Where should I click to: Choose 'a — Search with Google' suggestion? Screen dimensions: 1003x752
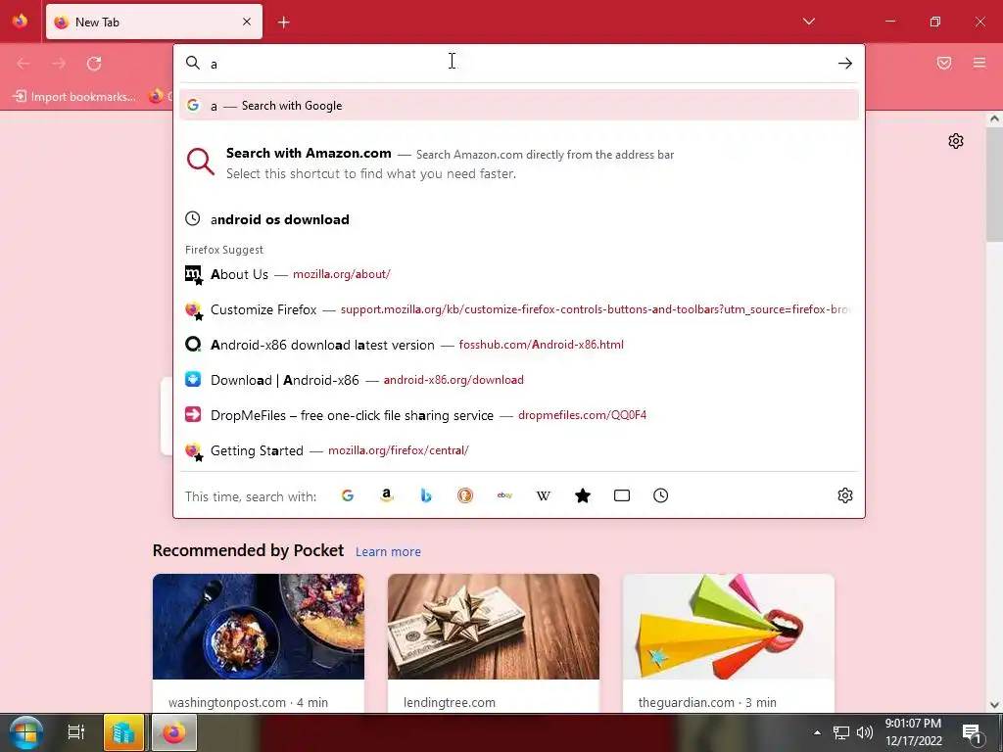pyautogui.click(x=519, y=106)
